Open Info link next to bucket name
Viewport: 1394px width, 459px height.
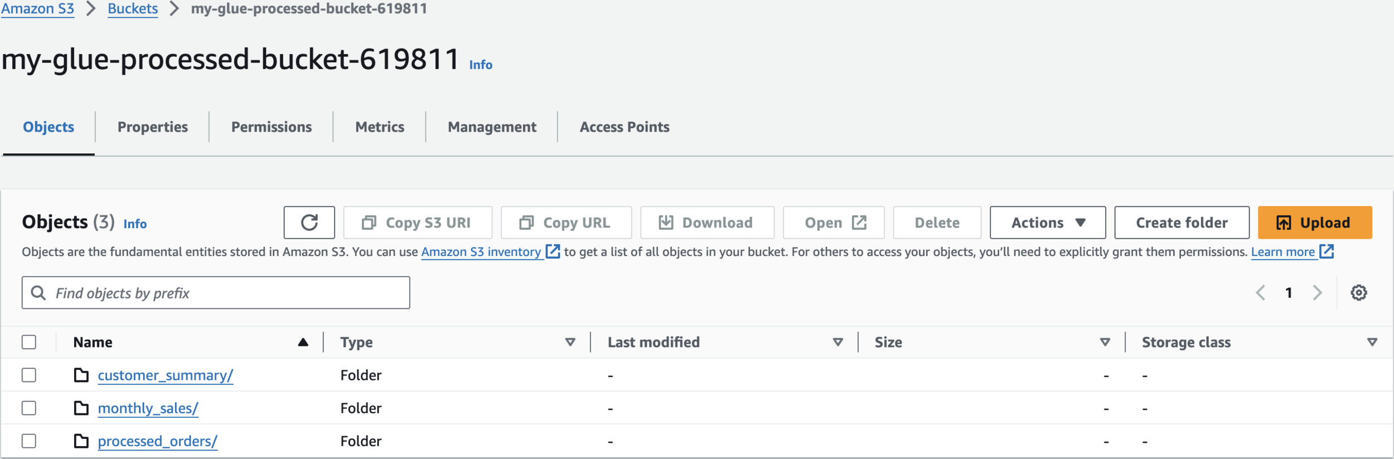tap(481, 65)
